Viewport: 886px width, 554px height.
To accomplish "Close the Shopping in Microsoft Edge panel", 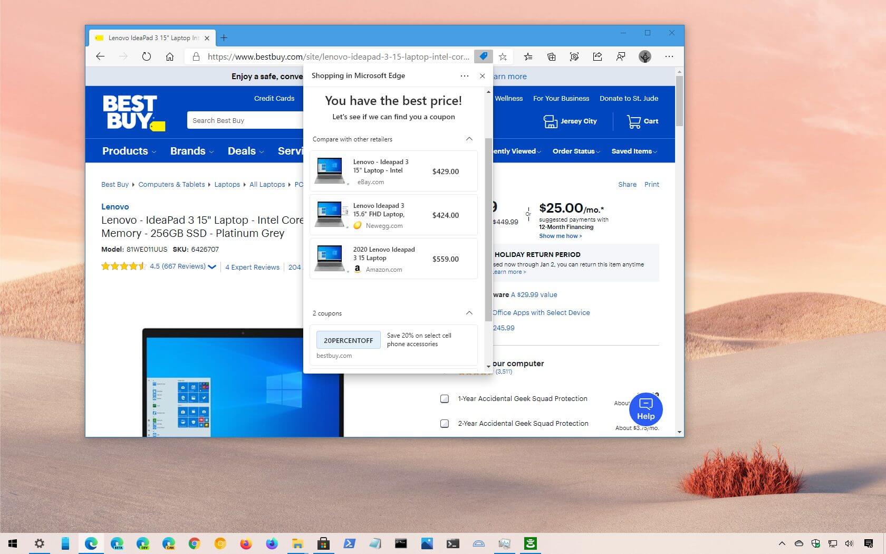I will 482,76.
